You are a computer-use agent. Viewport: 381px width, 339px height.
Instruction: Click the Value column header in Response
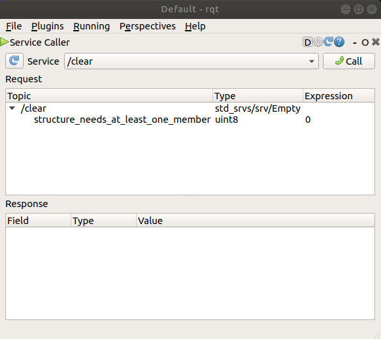pos(256,221)
